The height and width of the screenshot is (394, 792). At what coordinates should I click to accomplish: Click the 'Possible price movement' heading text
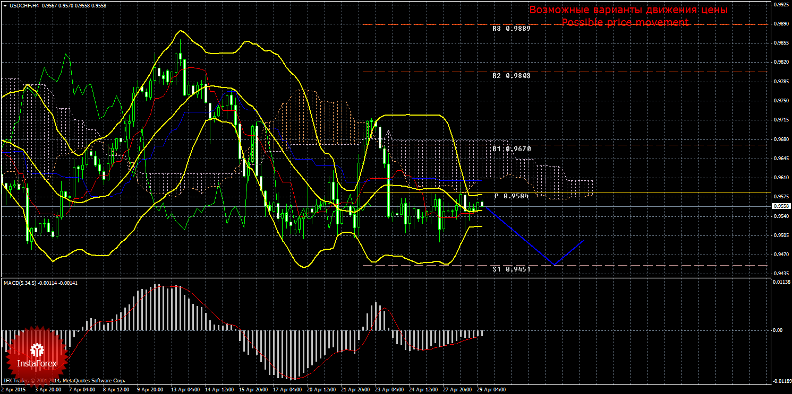pyautogui.click(x=625, y=22)
